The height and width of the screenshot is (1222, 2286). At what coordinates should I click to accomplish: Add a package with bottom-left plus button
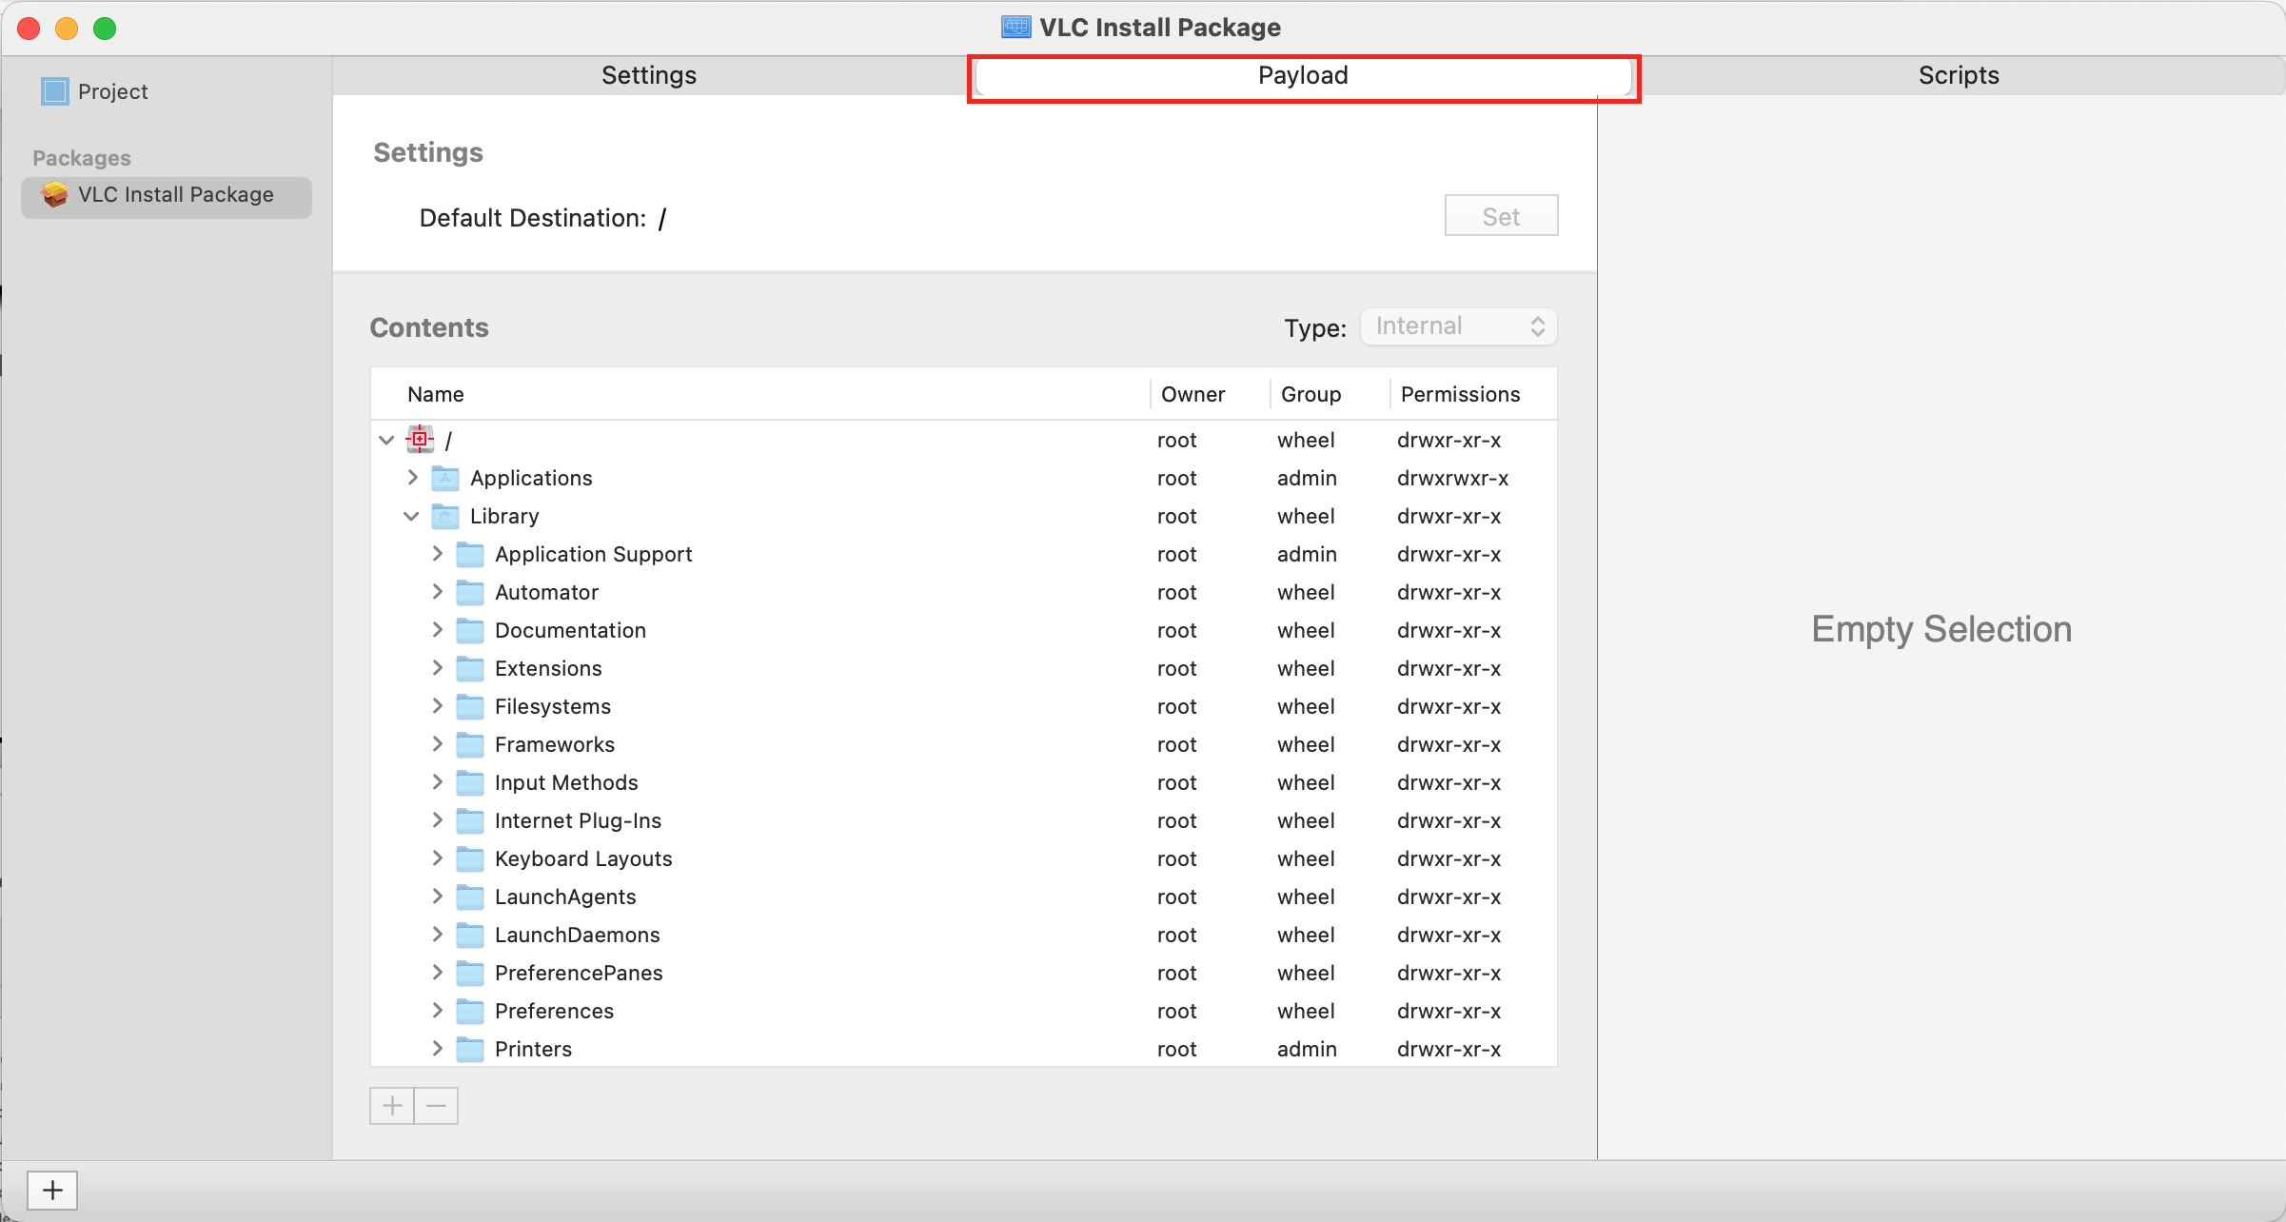tap(52, 1190)
